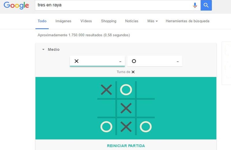This screenshot has width=231, height=150.
Task: Select the O player score card
Action: [155, 61]
